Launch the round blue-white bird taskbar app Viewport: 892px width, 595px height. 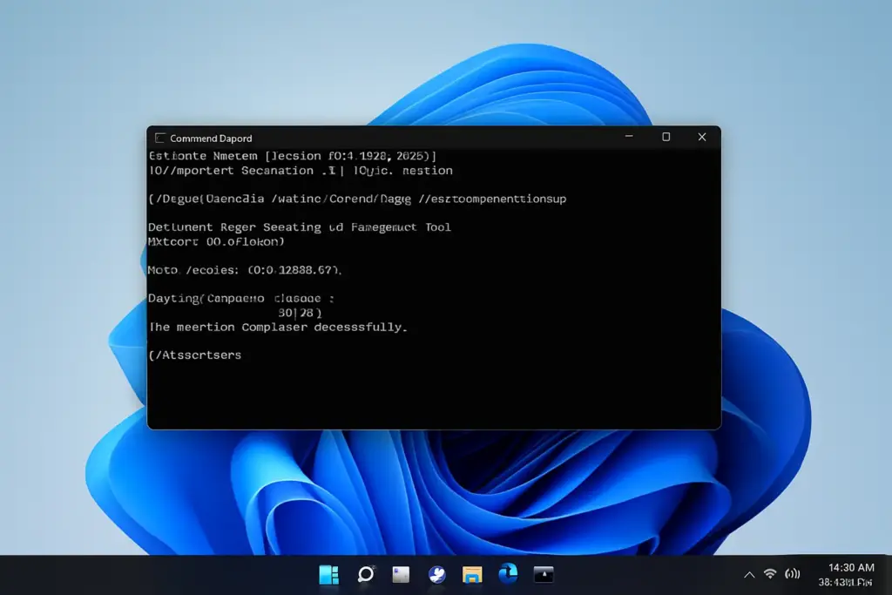[437, 574]
